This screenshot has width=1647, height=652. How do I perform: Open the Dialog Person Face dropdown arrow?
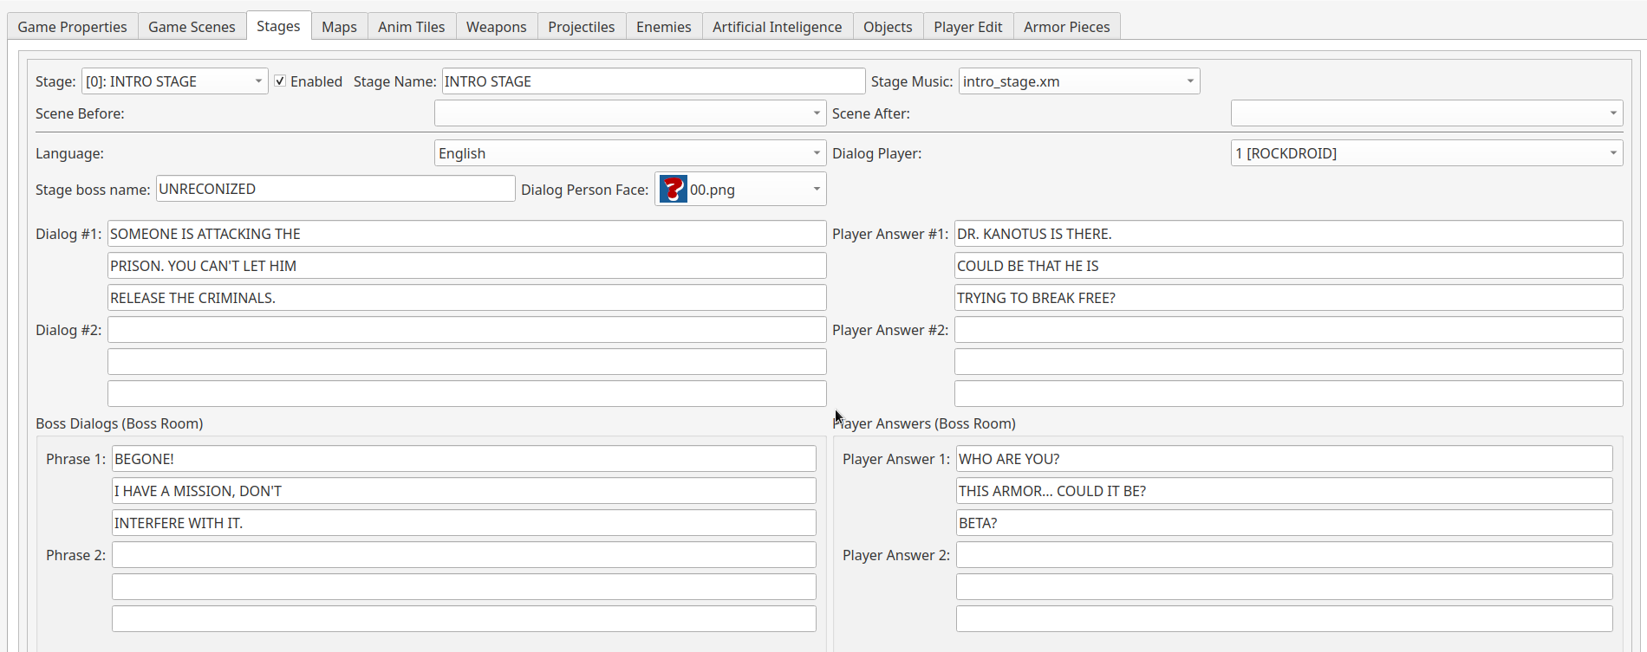(x=816, y=190)
